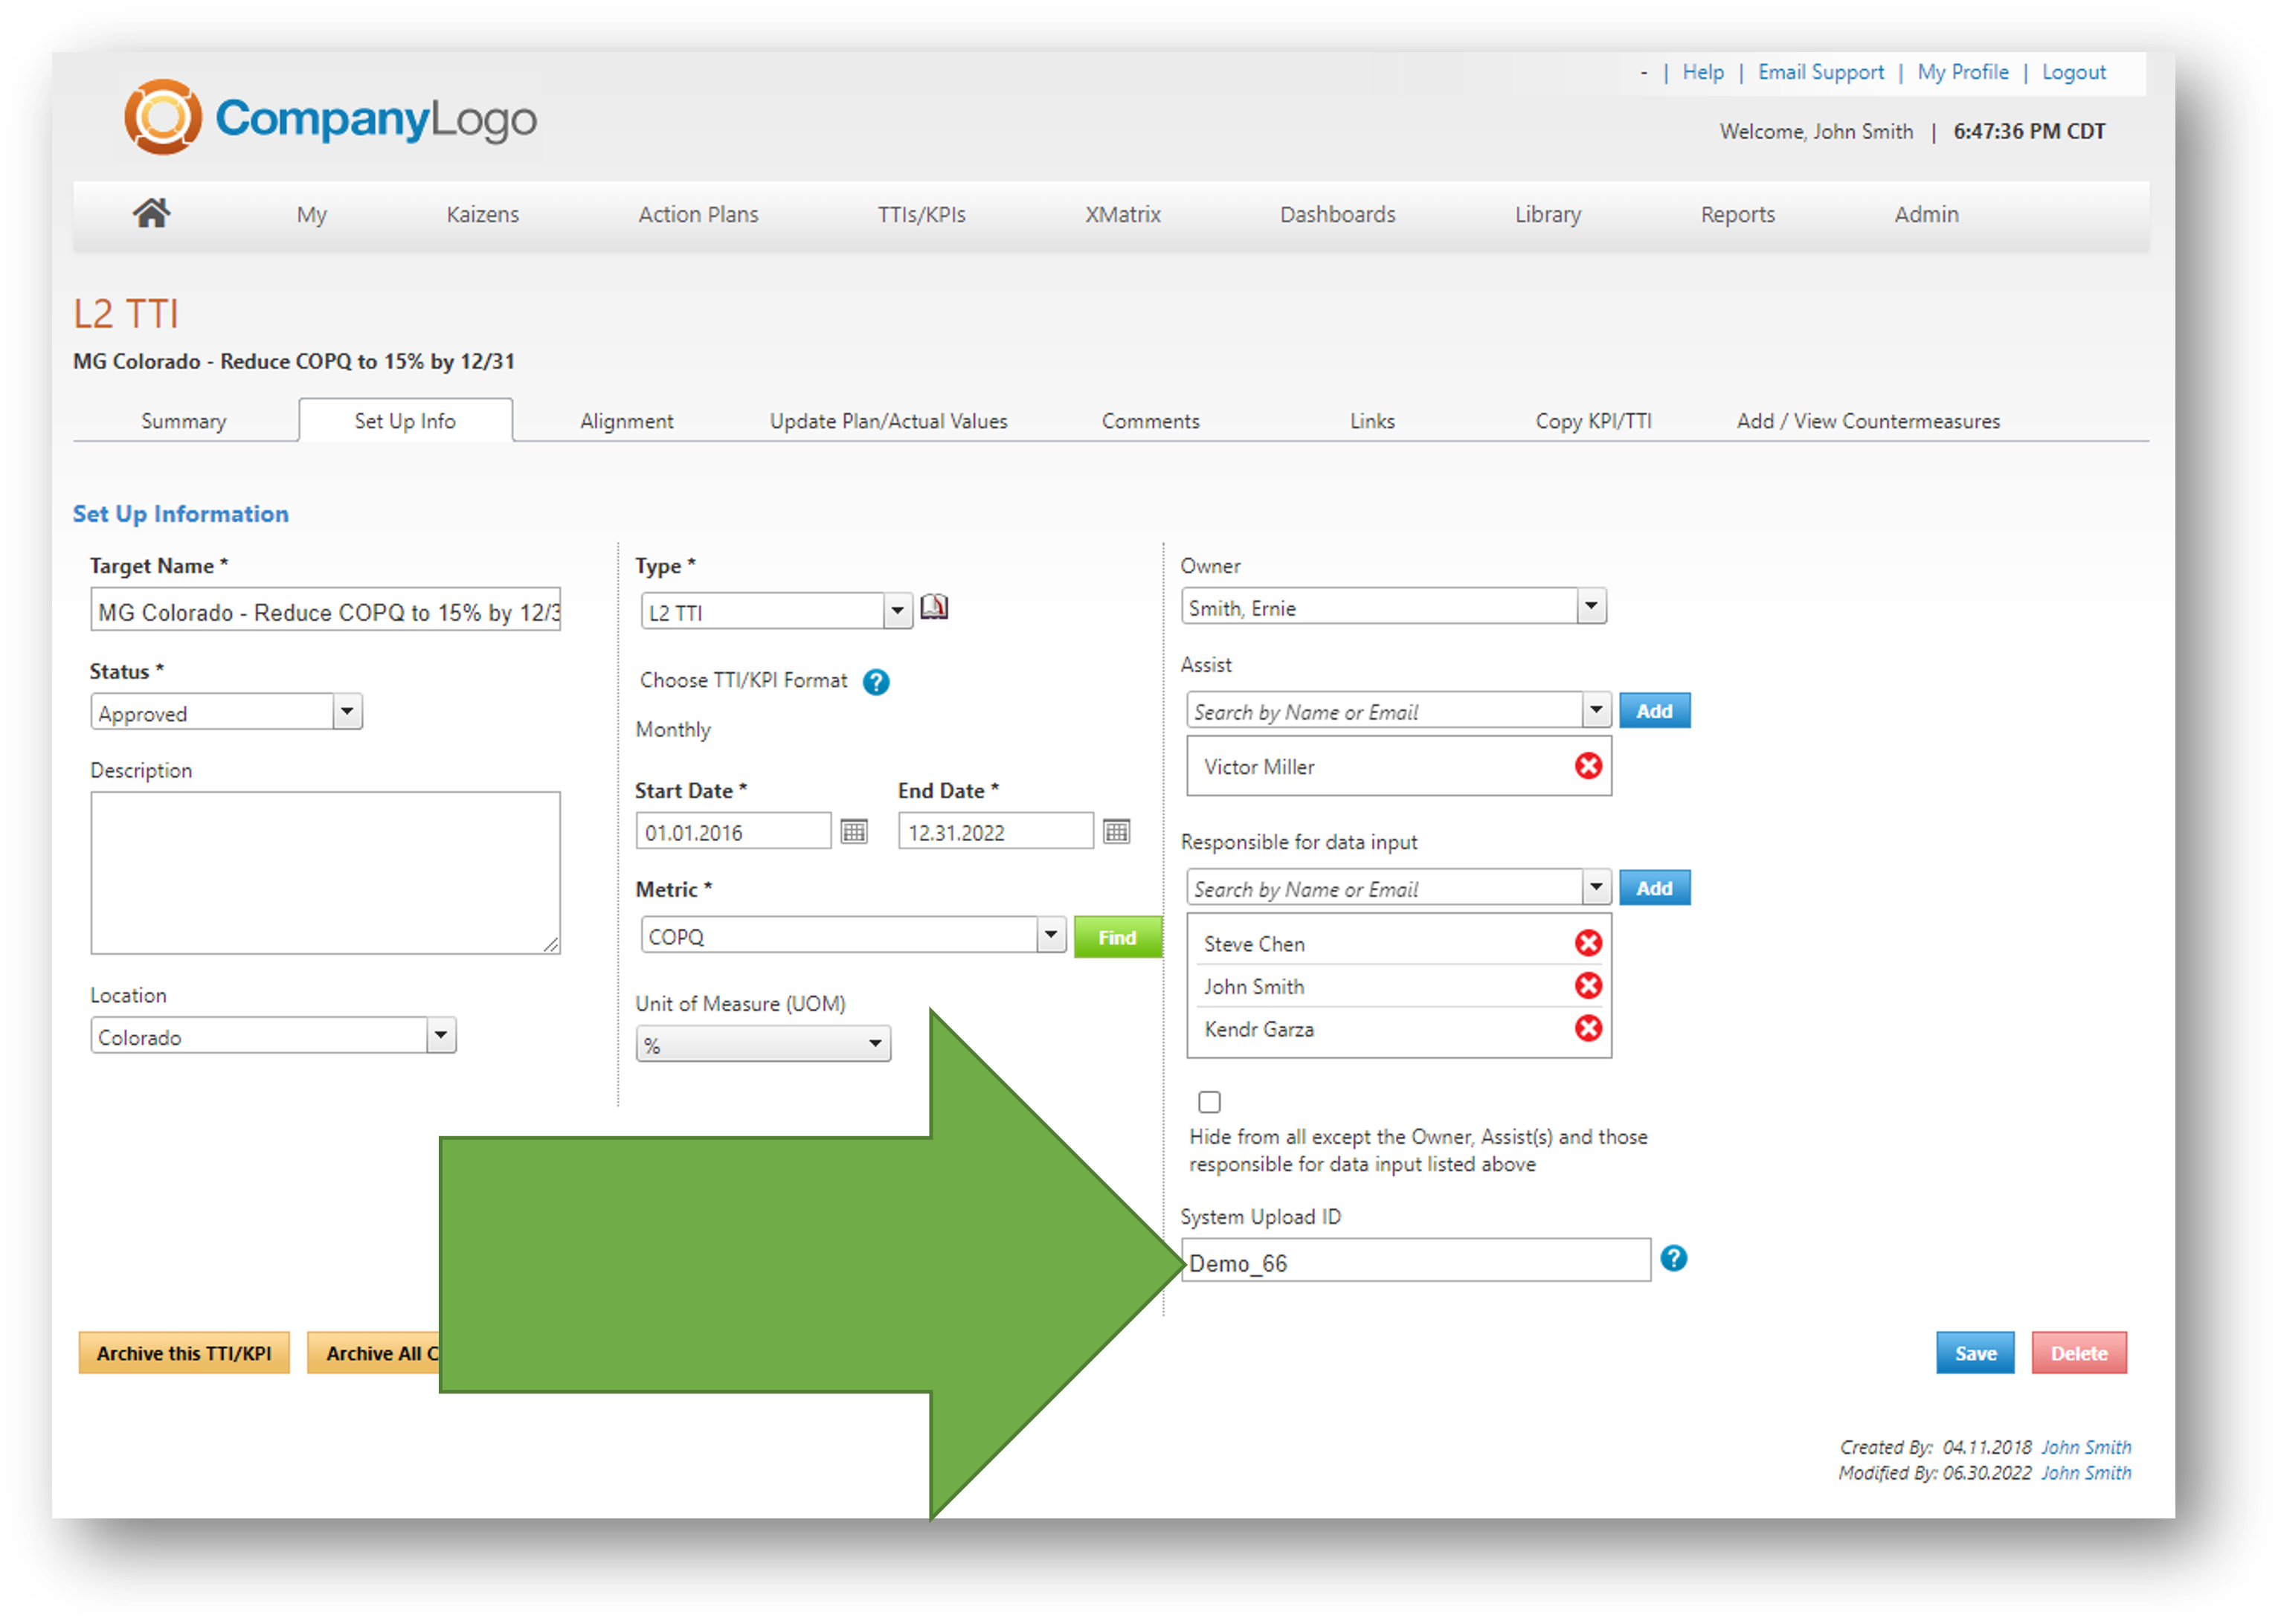Open the Unit of Measure dropdown
The image size is (2281, 1624).
click(x=875, y=1043)
